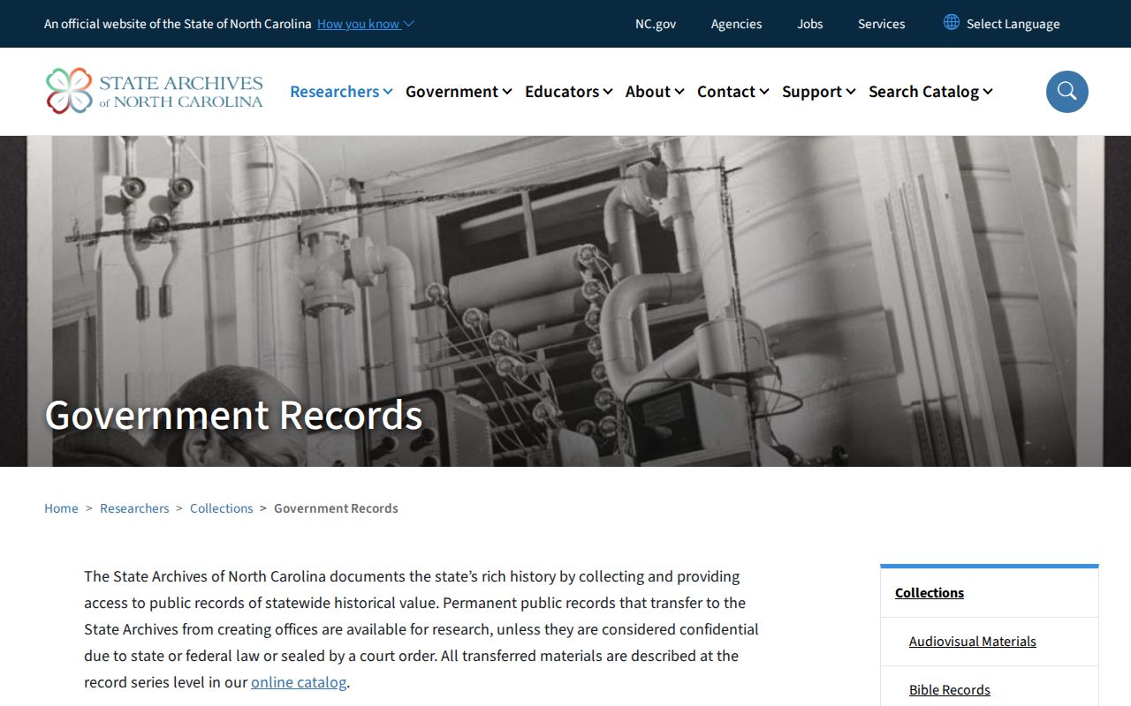The height and width of the screenshot is (706, 1131).
Task: Open the Educators dropdown menu
Action: pos(569,92)
